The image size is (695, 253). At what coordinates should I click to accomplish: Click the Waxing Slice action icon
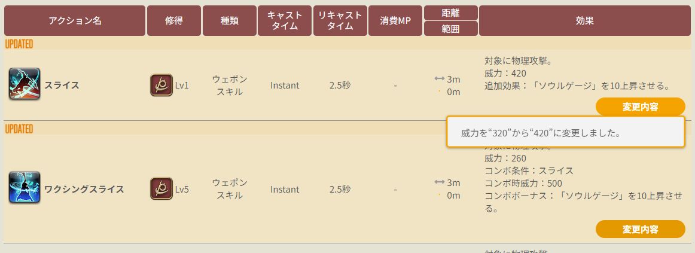pos(25,188)
